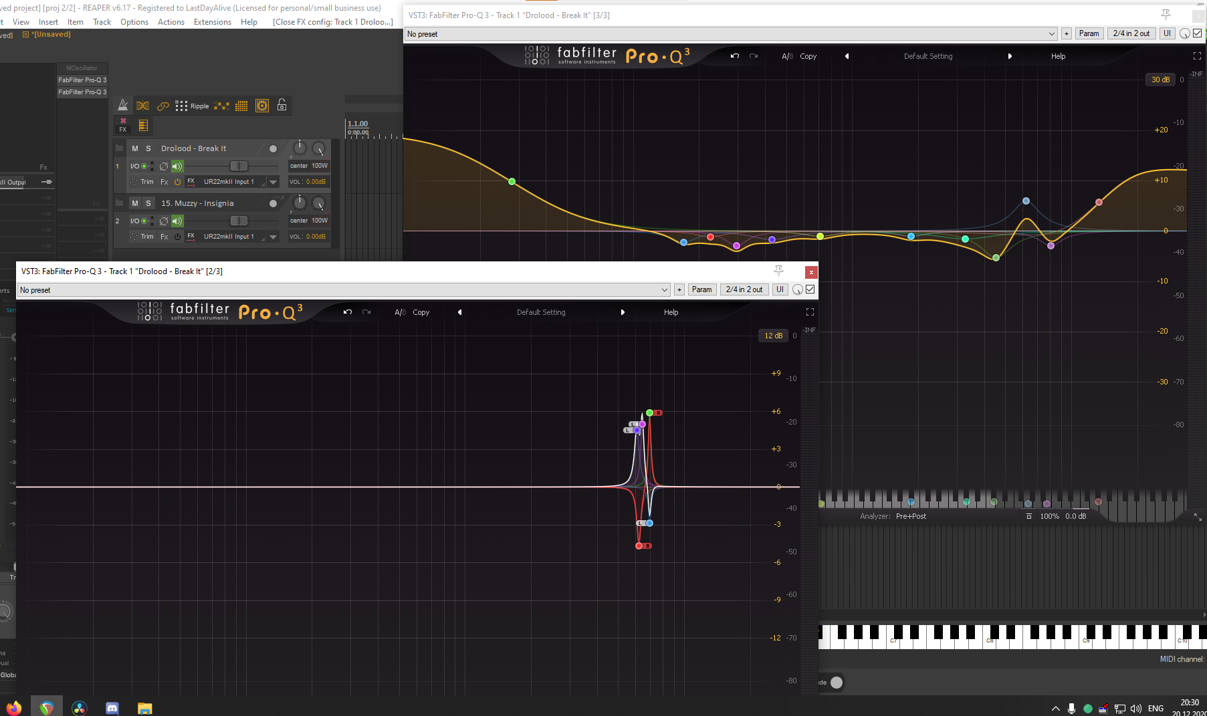The width and height of the screenshot is (1207, 716).
Task: Click 2/4 in 2 out button in lower window
Action: (x=744, y=289)
